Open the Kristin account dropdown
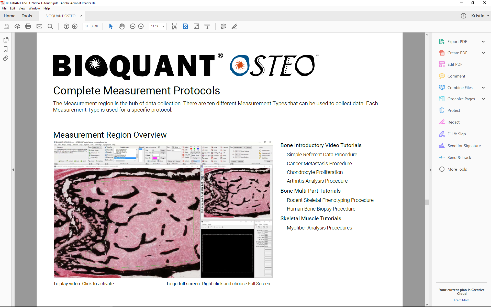491x307 pixels. click(480, 16)
